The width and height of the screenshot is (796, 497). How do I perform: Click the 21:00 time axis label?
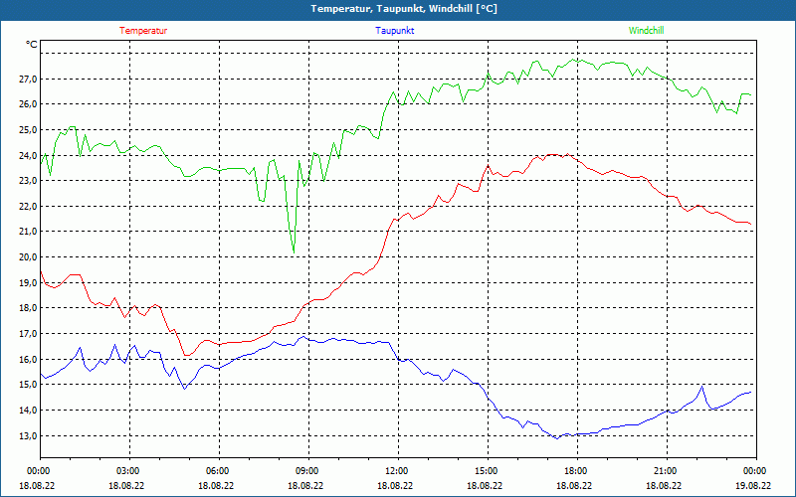664,471
